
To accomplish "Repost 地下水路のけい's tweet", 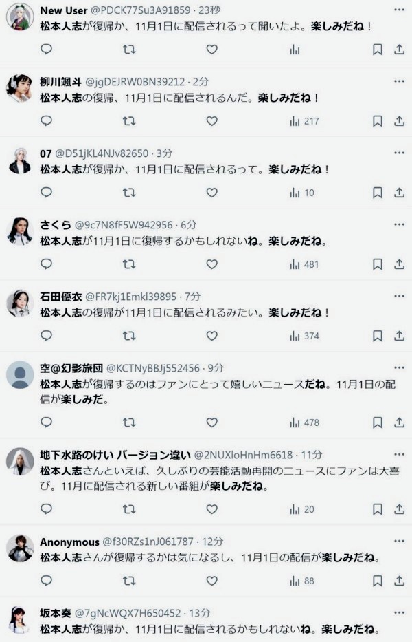I will (x=128, y=509).
